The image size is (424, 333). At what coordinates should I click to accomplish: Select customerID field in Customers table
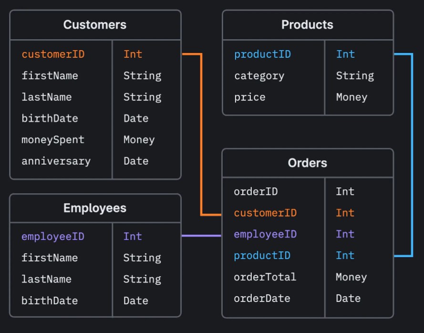click(53, 54)
